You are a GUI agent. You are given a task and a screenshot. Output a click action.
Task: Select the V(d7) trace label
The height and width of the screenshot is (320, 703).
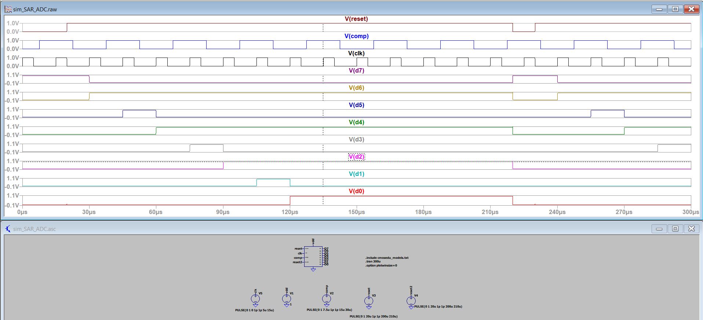coord(356,70)
